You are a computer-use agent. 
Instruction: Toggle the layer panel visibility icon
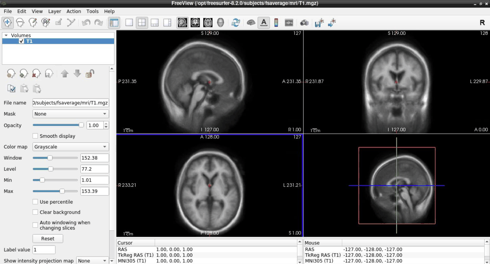tap(114, 23)
